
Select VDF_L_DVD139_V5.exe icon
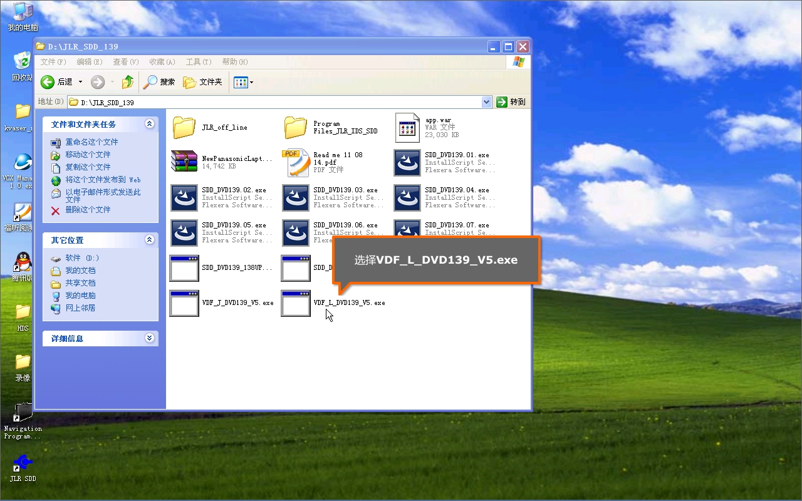[296, 303]
